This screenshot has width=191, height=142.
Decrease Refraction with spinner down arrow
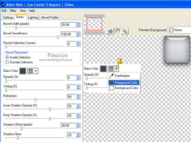(78, 98)
